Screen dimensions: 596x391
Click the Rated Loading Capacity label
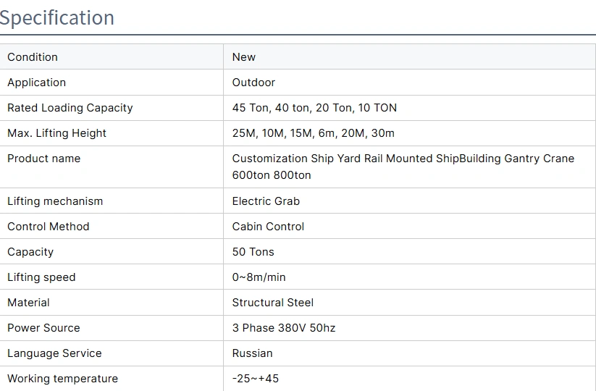[x=70, y=108]
